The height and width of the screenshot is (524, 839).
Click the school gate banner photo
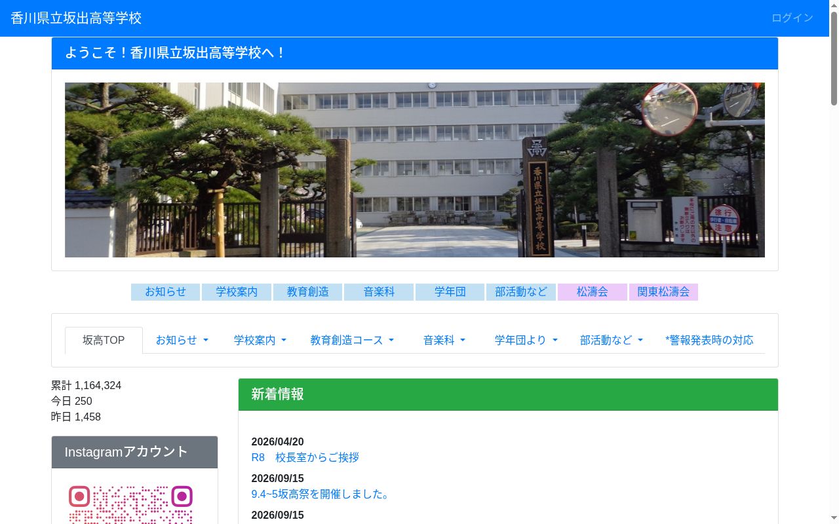415,170
